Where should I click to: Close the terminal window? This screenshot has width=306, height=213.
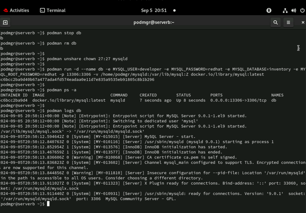pyautogui.click(x=303, y=22)
